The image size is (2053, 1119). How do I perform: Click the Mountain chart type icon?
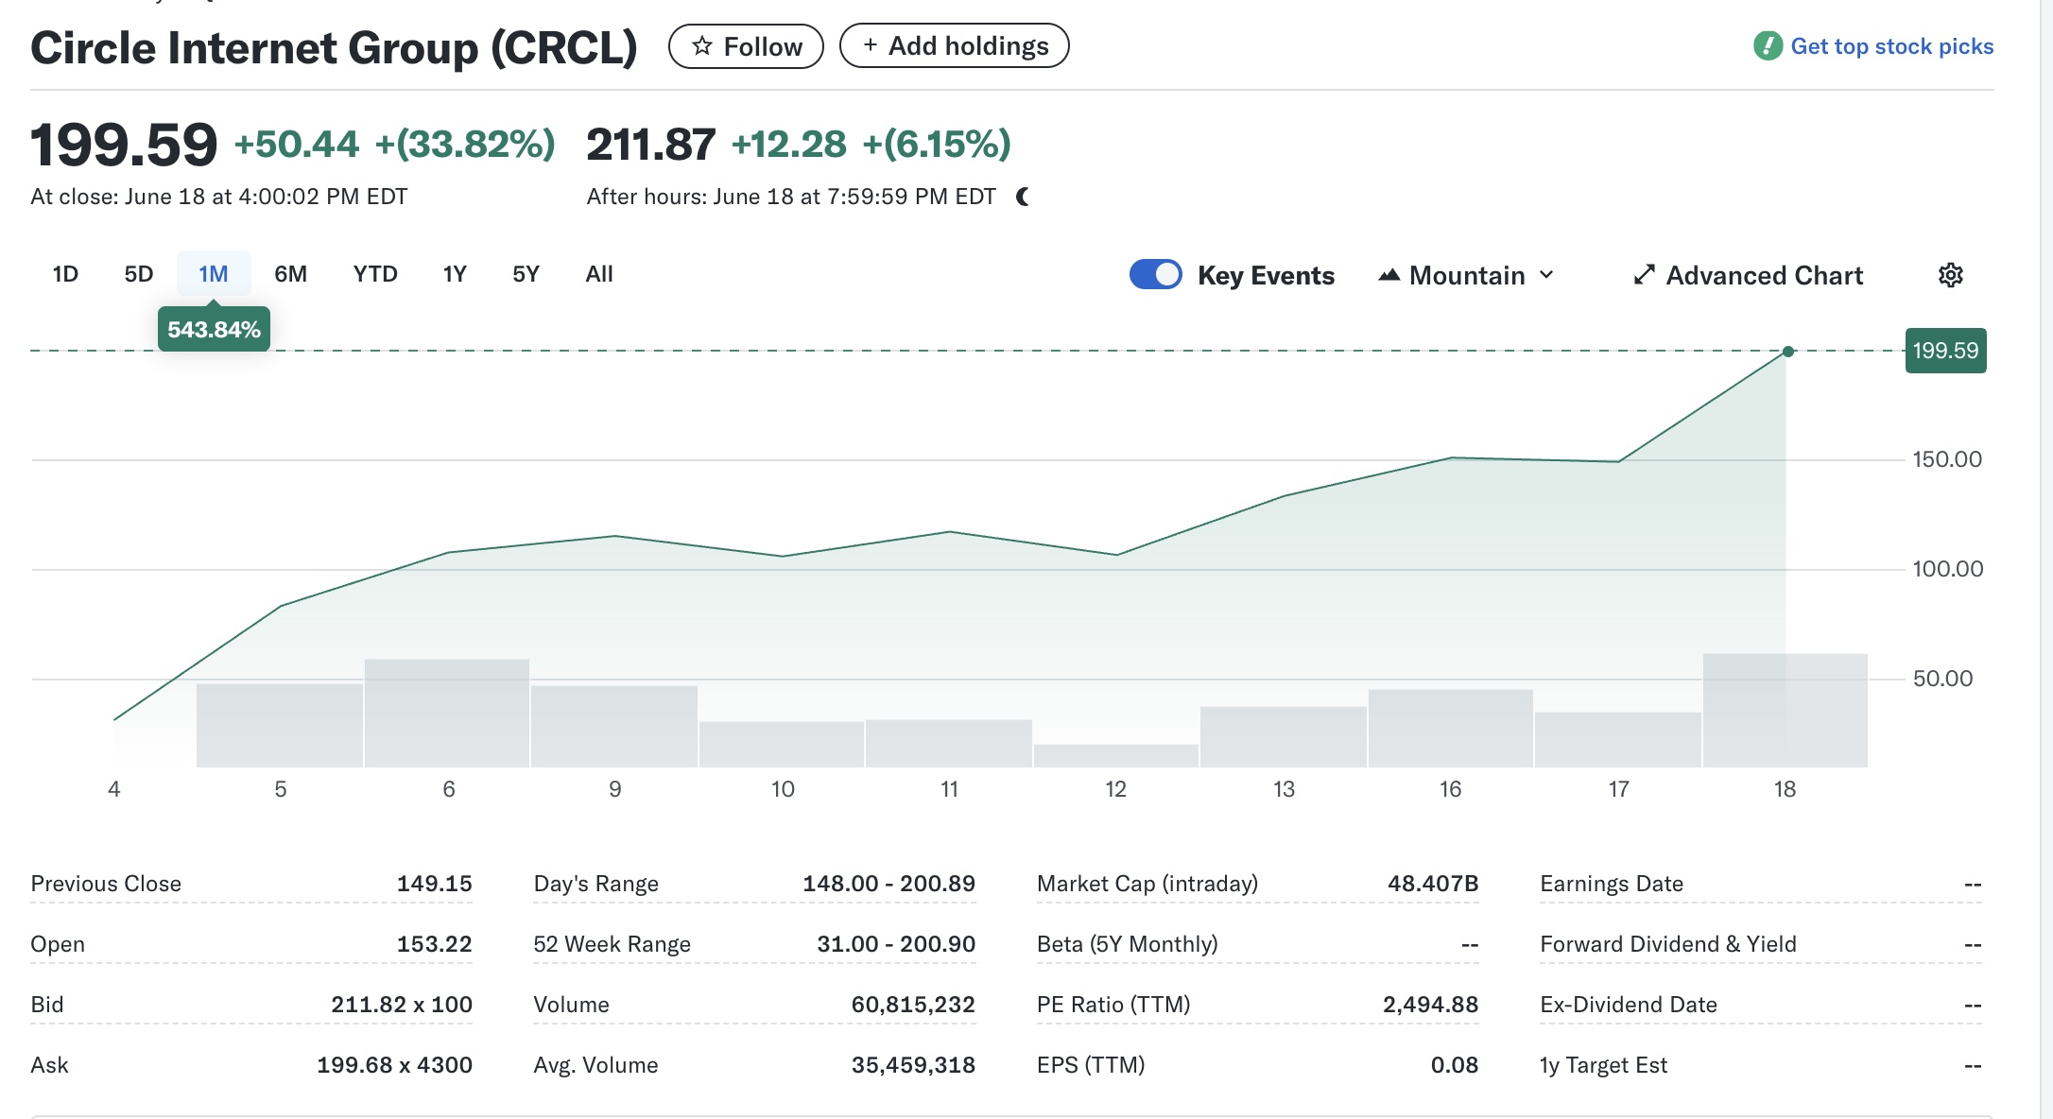(1389, 275)
